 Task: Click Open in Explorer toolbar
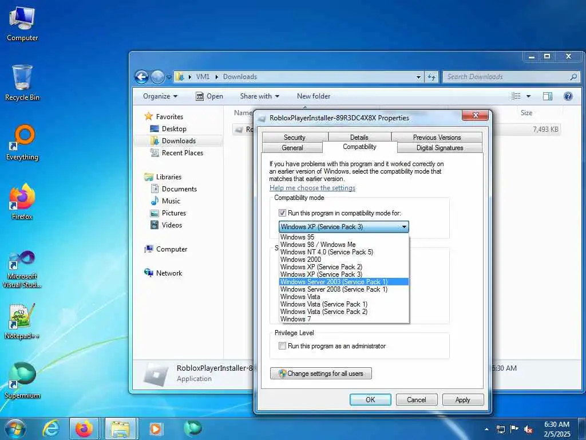(209, 96)
